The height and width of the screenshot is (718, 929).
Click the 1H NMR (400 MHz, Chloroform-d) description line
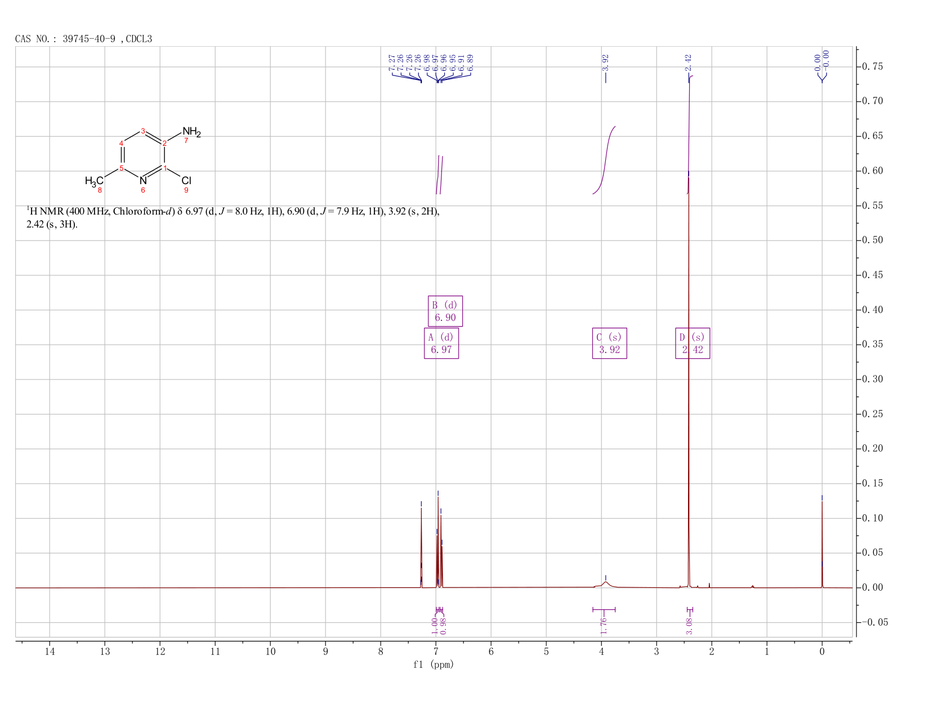(233, 212)
